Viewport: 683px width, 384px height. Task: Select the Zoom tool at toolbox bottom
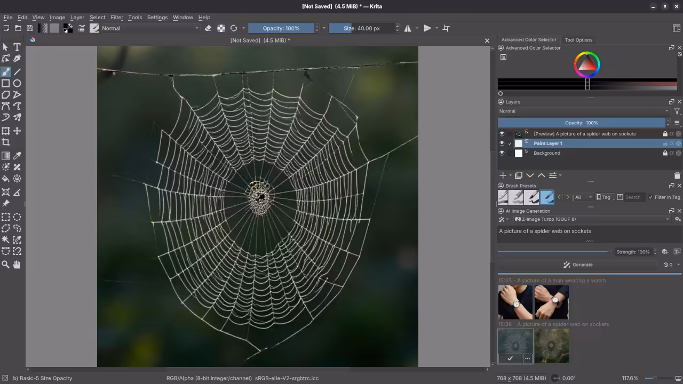(6, 263)
